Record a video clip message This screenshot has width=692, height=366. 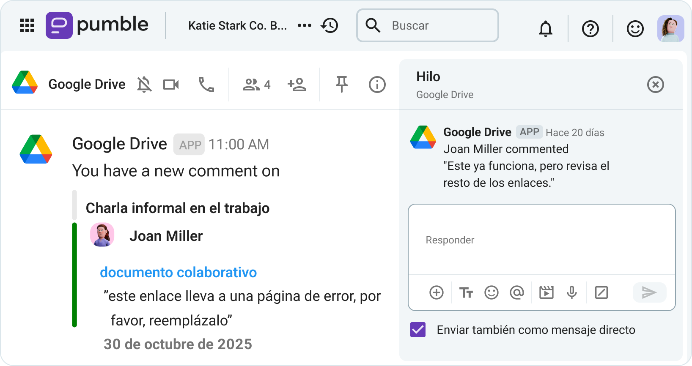[x=546, y=292]
